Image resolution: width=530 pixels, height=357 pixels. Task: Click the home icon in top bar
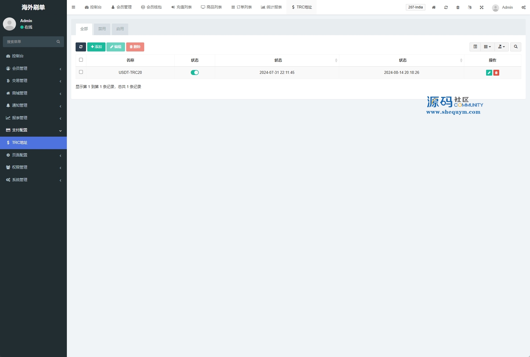(433, 7)
